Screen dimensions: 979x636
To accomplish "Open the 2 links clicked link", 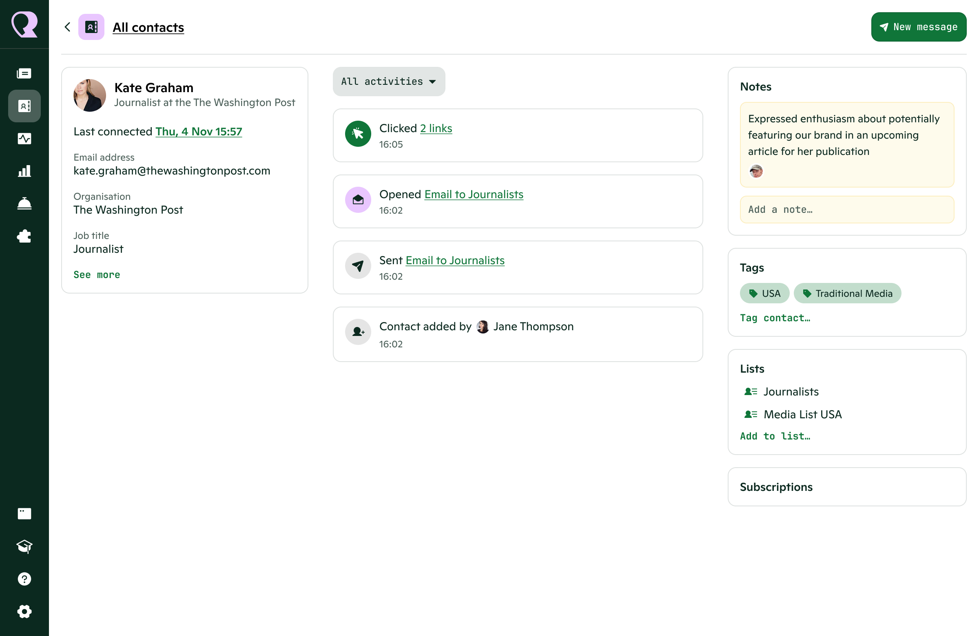I will click(x=436, y=128).
